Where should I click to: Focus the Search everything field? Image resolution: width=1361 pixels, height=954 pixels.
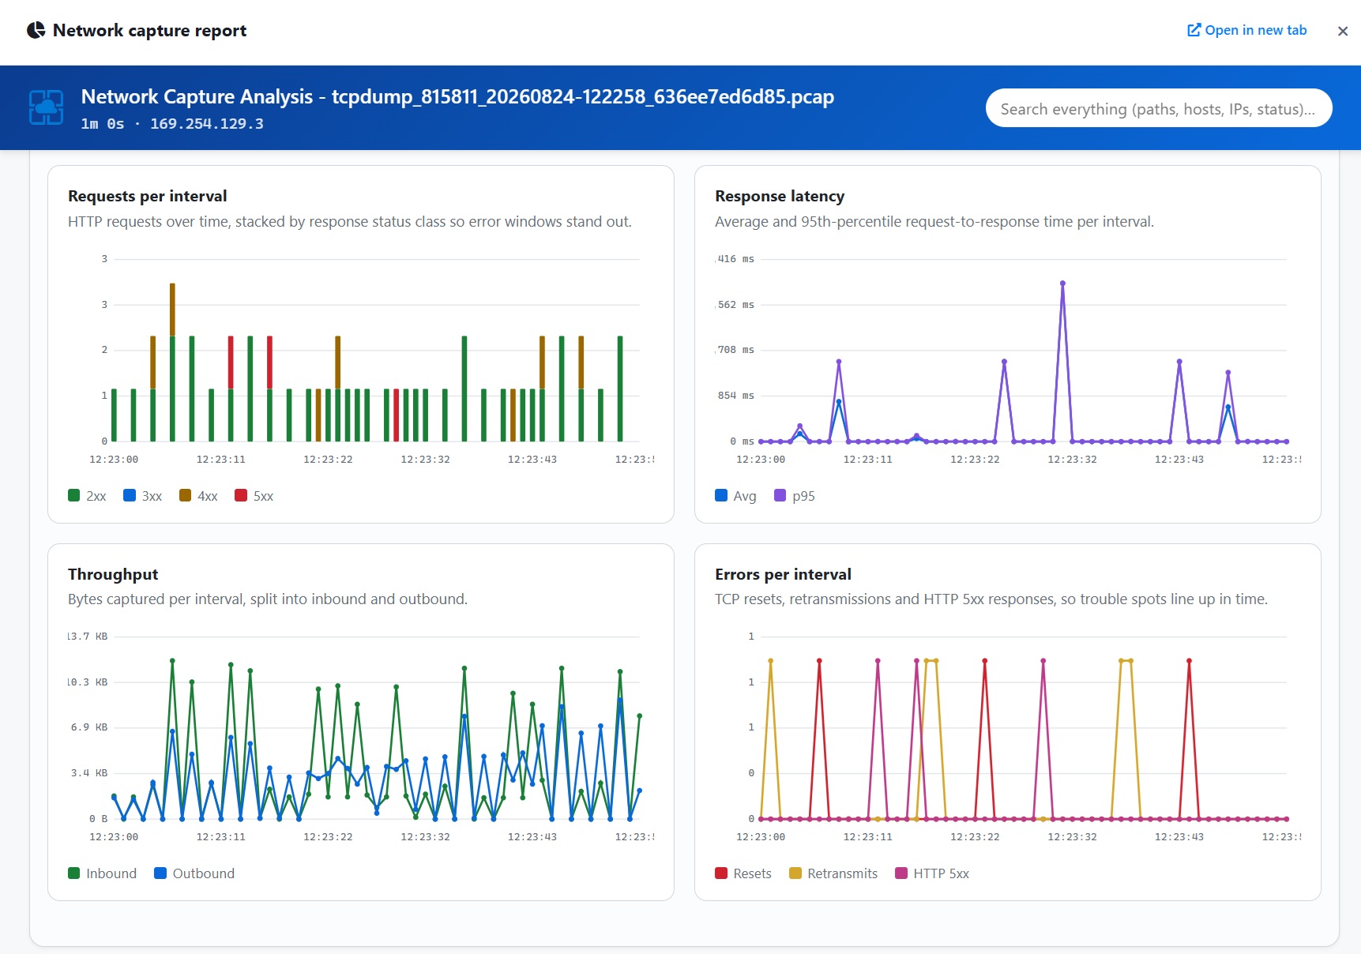point(1158,108)
